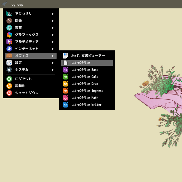Choose 再起動 to restart
The height and width of the screenshot is (182, 182).
[31, 86]
